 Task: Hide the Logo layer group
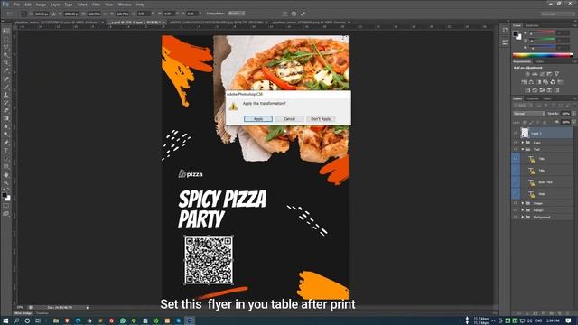click(x=516, y=143)
